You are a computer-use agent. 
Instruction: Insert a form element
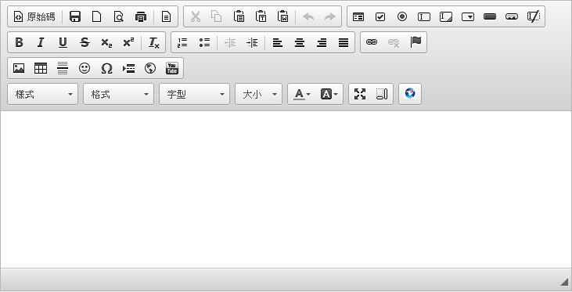tap(358, 16)
